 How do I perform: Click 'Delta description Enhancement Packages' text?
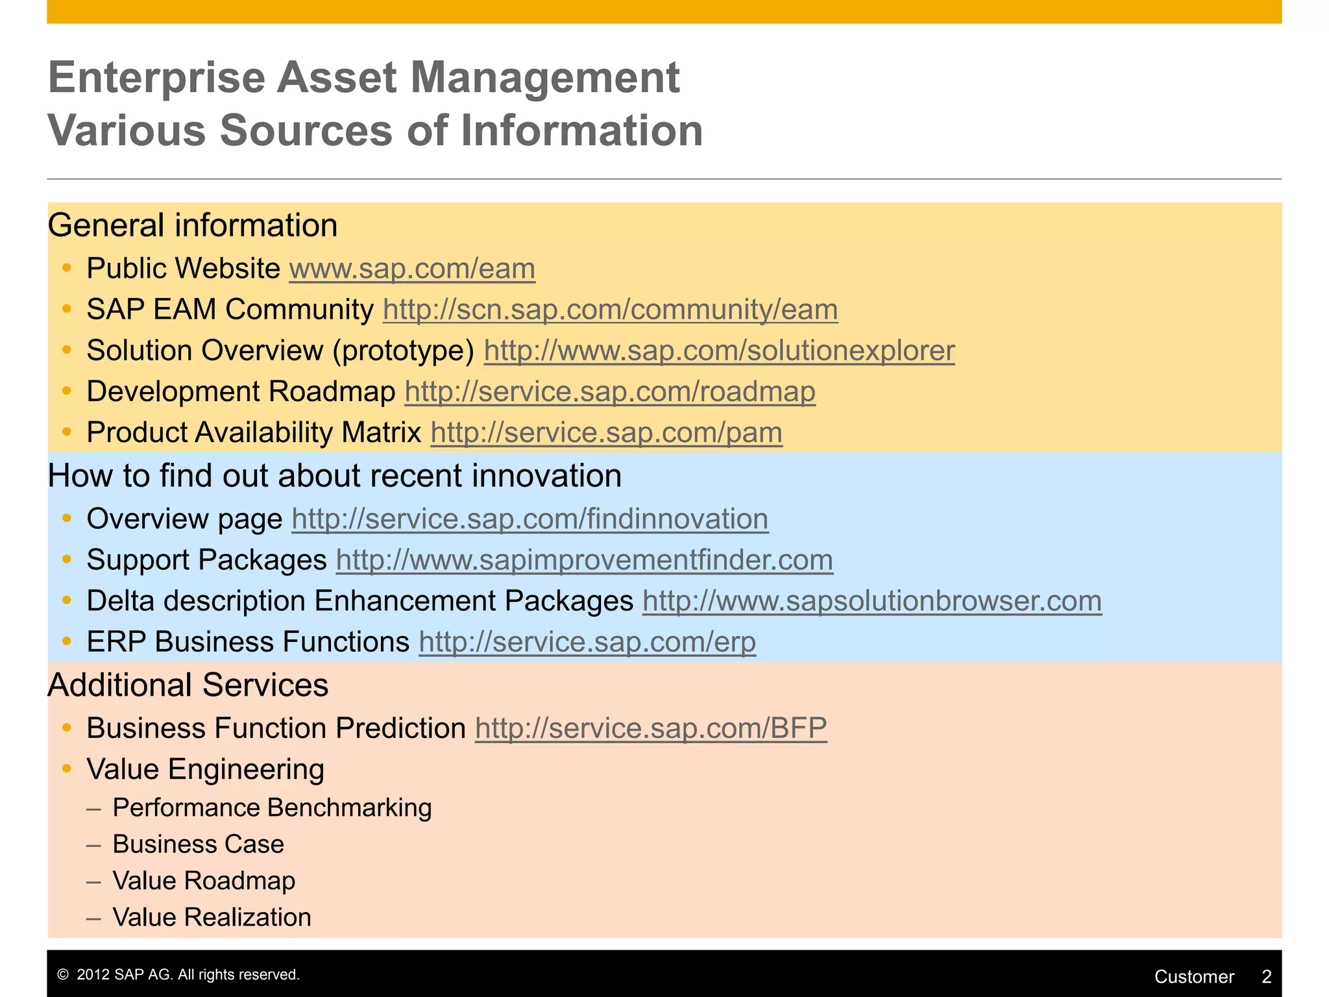click(x=360, y=600)
